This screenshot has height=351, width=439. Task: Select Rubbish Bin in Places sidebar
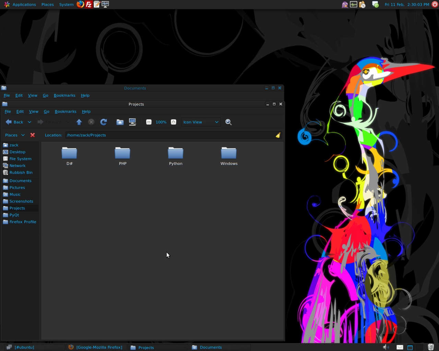tap(20, 172)
